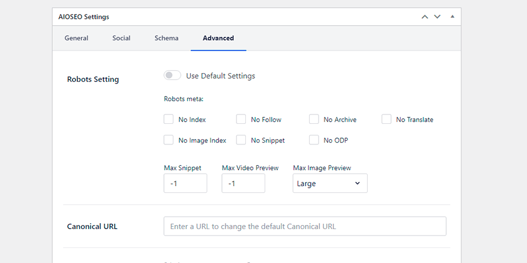Check the No ODP checkbox

[314, 140]
